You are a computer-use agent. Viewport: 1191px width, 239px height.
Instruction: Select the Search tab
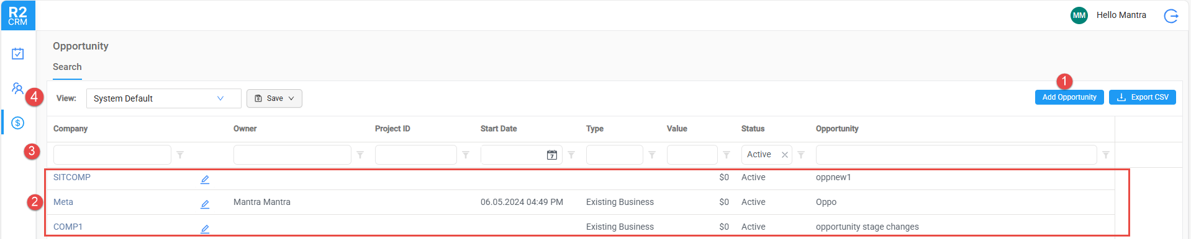pyautogui.click(x=67, y=67)
